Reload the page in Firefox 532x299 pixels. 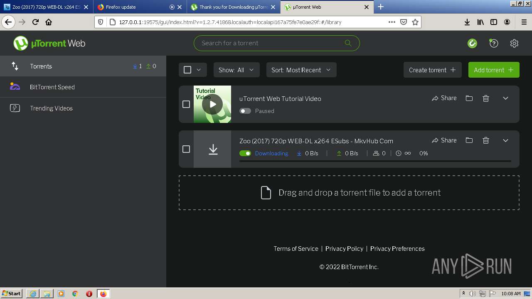[35, 22]
